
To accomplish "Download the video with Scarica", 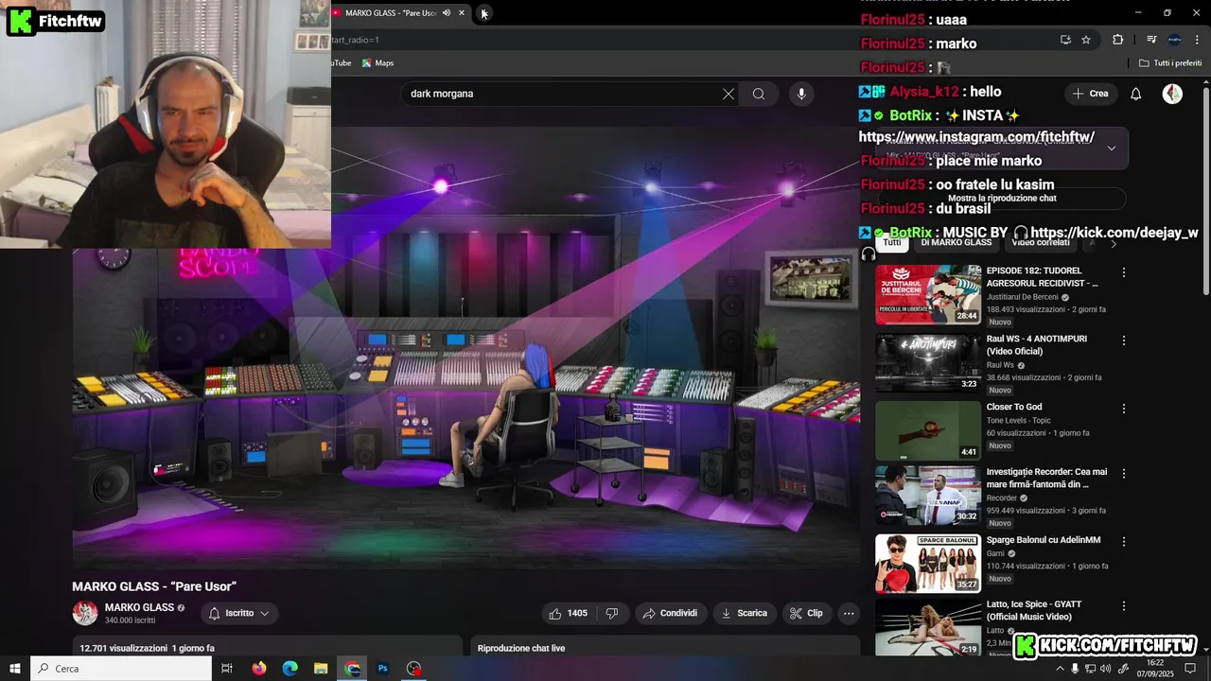I will pos(744,613).
